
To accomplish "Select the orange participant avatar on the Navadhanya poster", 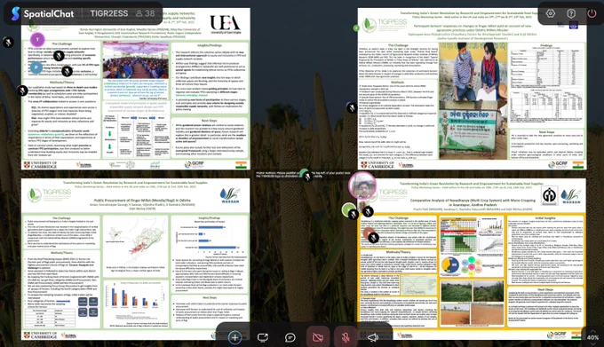I will tap(369, 234).
